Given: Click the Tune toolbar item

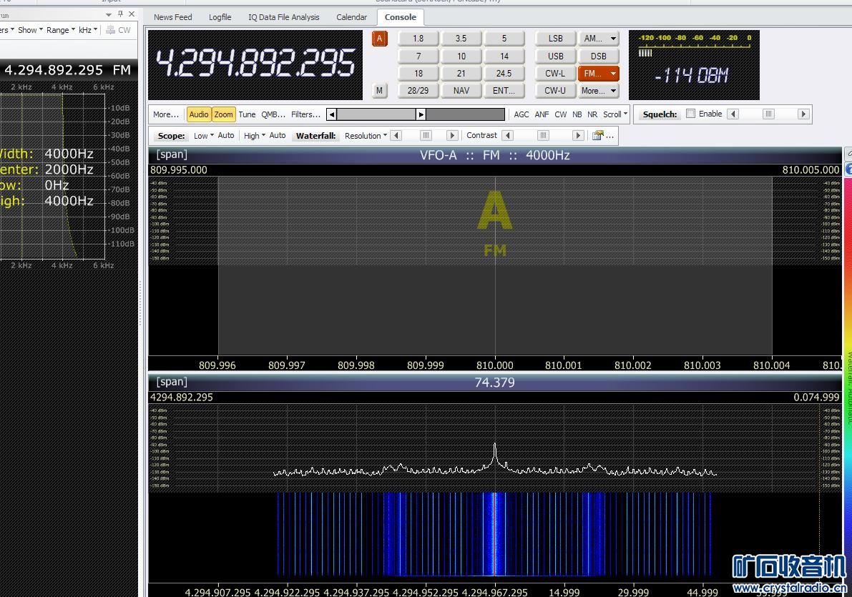Looking at the screenshot, I should (247, 114).
